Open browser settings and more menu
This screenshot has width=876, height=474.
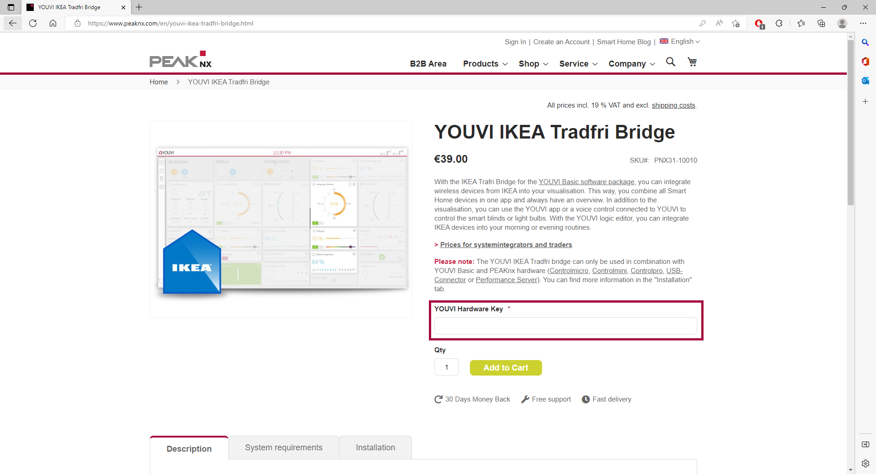click(863, 23)
